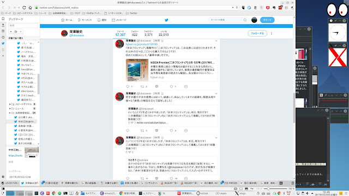Show the profile followers count 3,371
349x196 pixels.
coord(148,33)
